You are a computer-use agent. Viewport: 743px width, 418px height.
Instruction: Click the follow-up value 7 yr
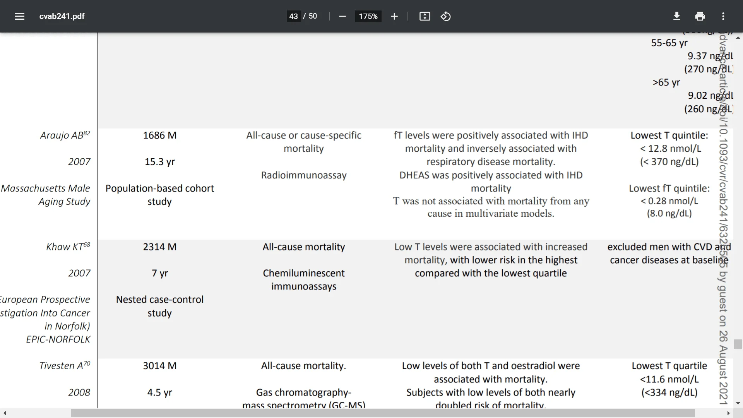[x=160, y=273]
